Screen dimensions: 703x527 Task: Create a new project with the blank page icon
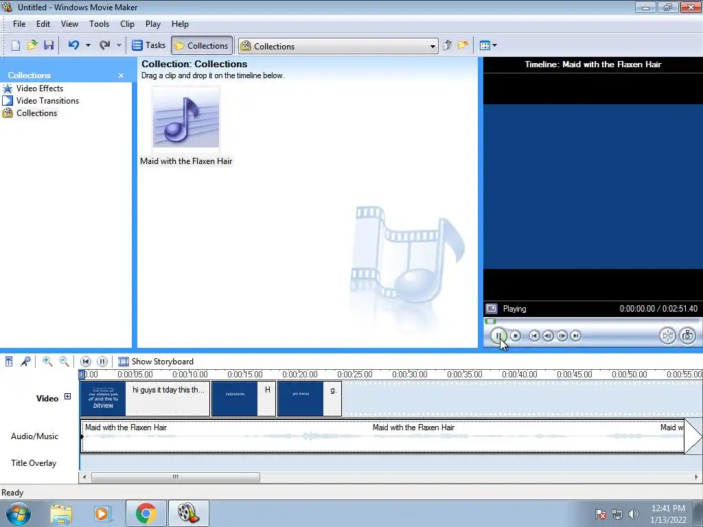click(16, 45)
